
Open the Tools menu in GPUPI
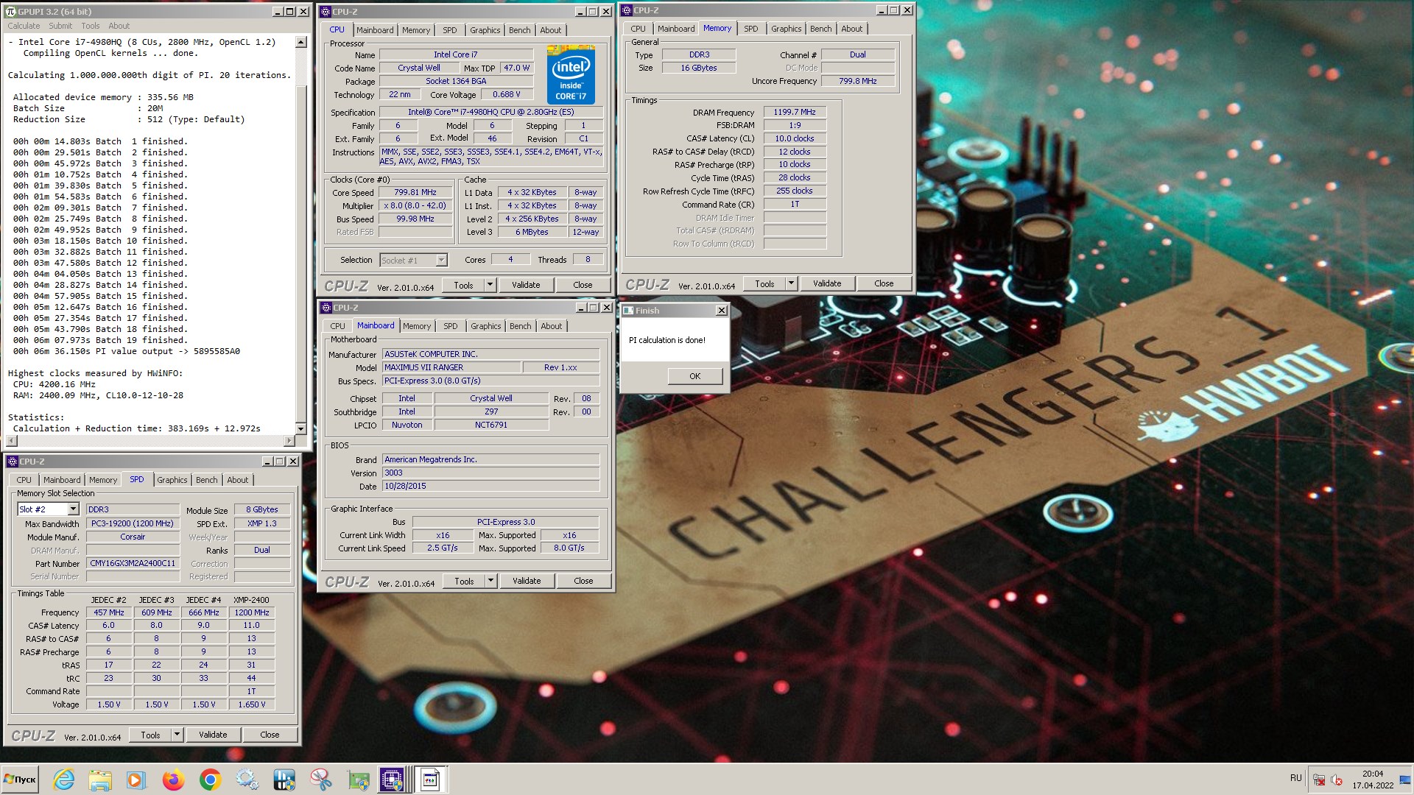pos(91,26)
